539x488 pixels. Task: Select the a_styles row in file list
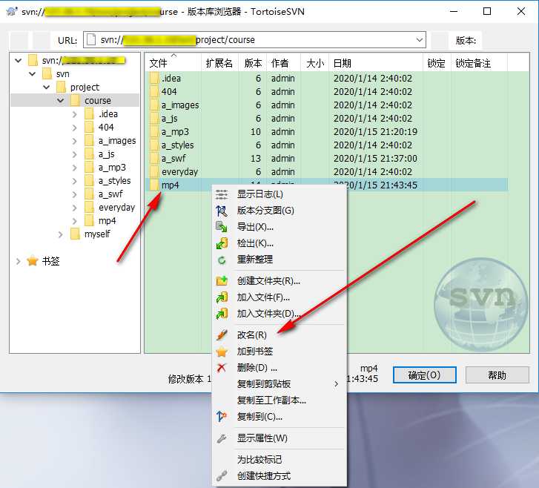pos(326,145)
